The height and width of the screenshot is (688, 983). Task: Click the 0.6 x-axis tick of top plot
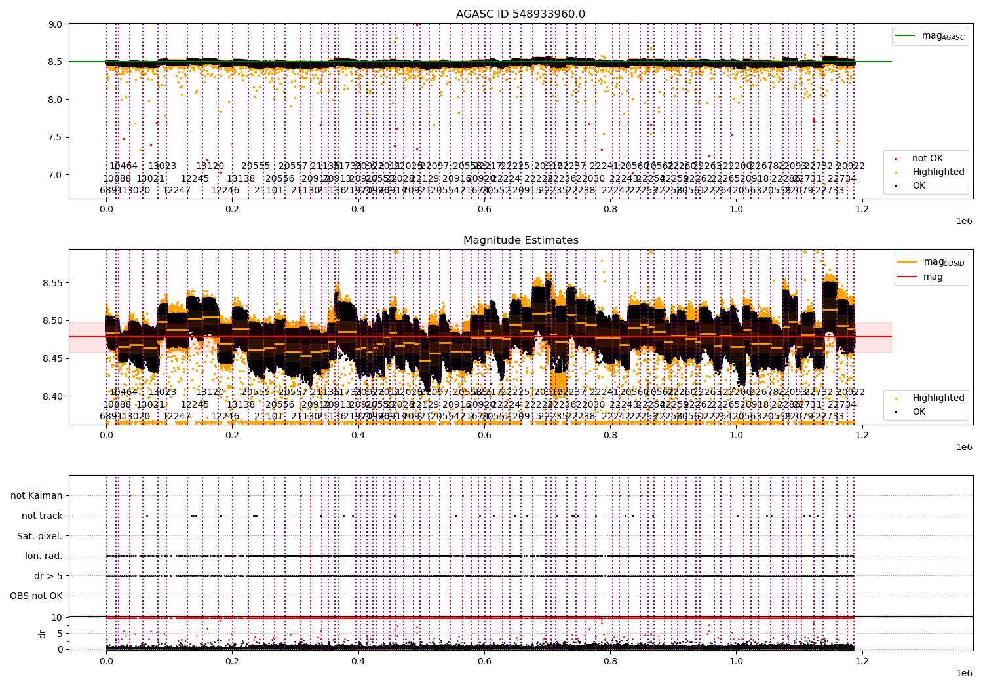[x=484, y=209]
